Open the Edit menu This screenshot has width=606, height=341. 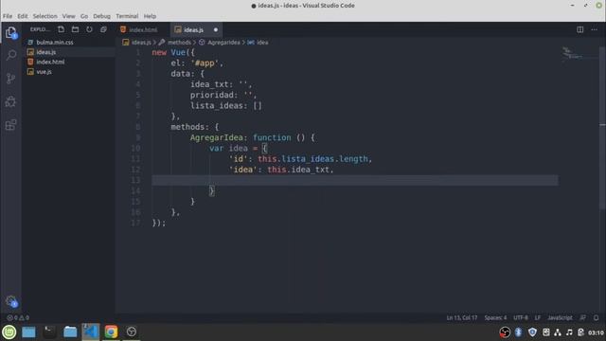[23, 16]
